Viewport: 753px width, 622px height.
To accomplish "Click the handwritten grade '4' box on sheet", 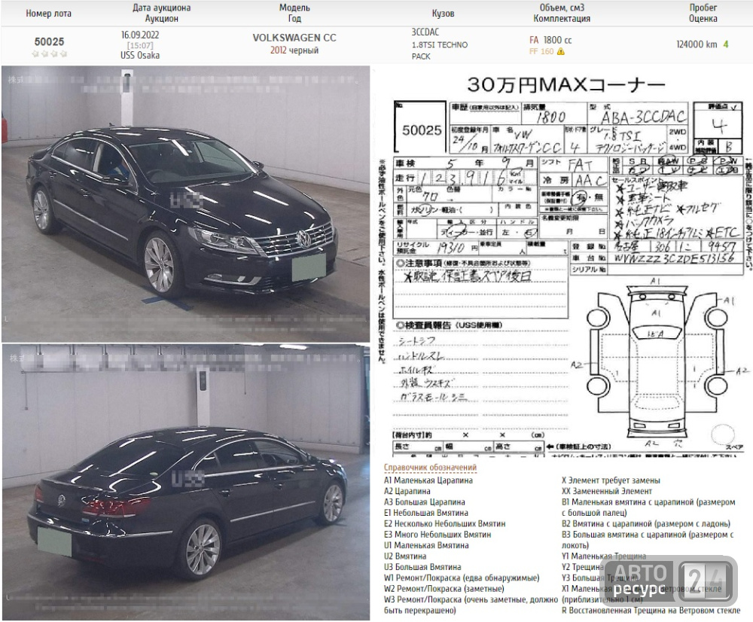I will [x=718, y=125].
